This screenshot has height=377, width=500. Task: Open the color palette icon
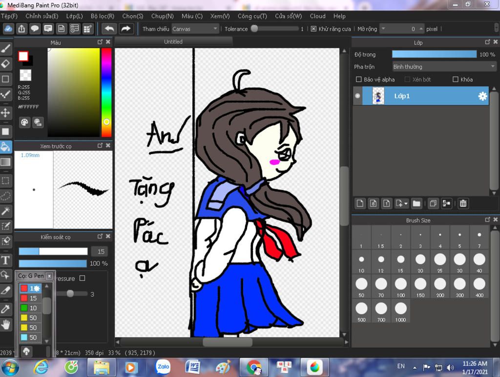pos(24,122)
